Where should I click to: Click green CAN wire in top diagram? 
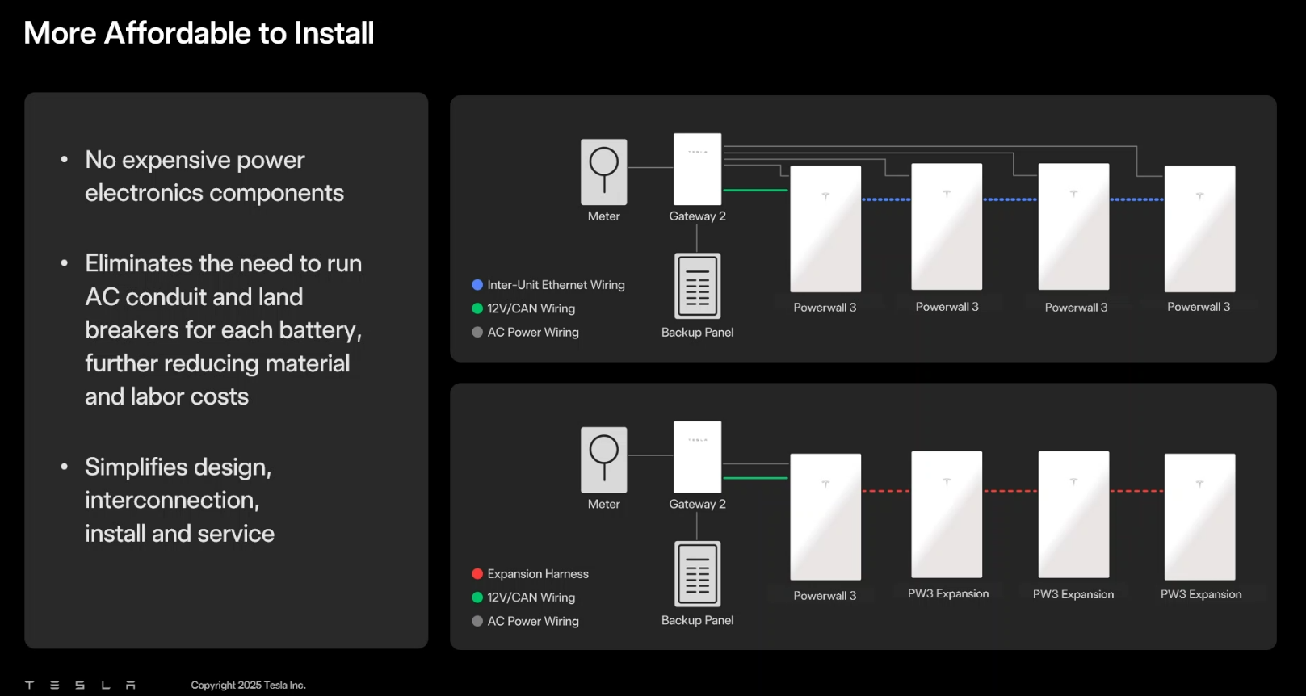(x=755, y=191)
